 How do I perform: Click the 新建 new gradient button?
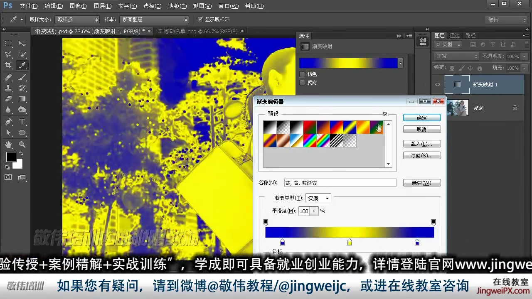pyautogui.click(x=422, y=183)
